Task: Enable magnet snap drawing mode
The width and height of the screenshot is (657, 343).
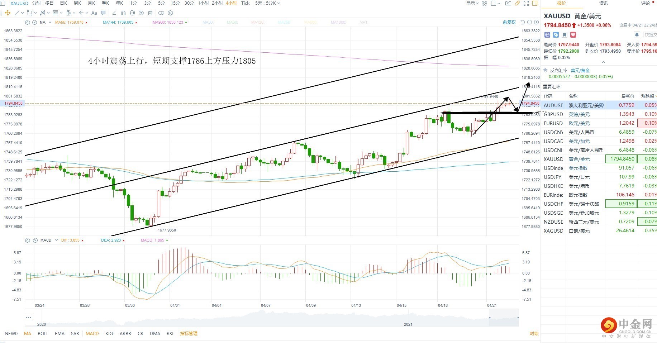Action: [123, 13]
